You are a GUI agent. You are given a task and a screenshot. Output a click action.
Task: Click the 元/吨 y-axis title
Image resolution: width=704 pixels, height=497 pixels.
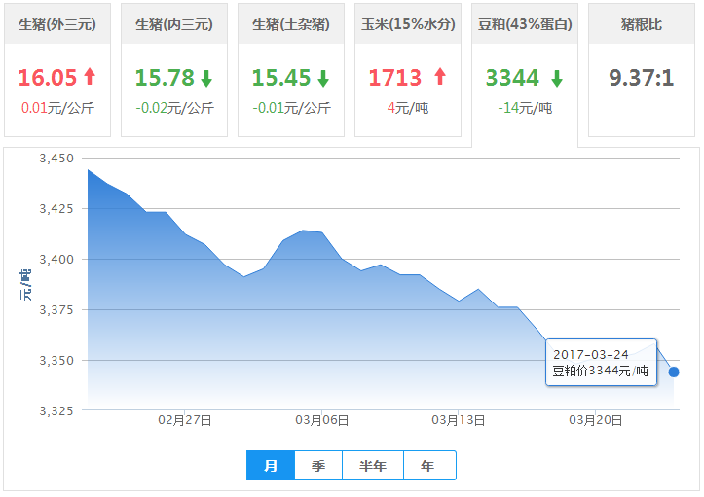pos(25,285)
